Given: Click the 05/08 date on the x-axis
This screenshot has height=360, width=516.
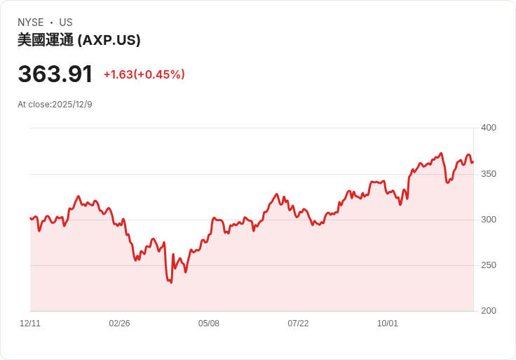Looking at the screenshot, I should click(209, 324).
